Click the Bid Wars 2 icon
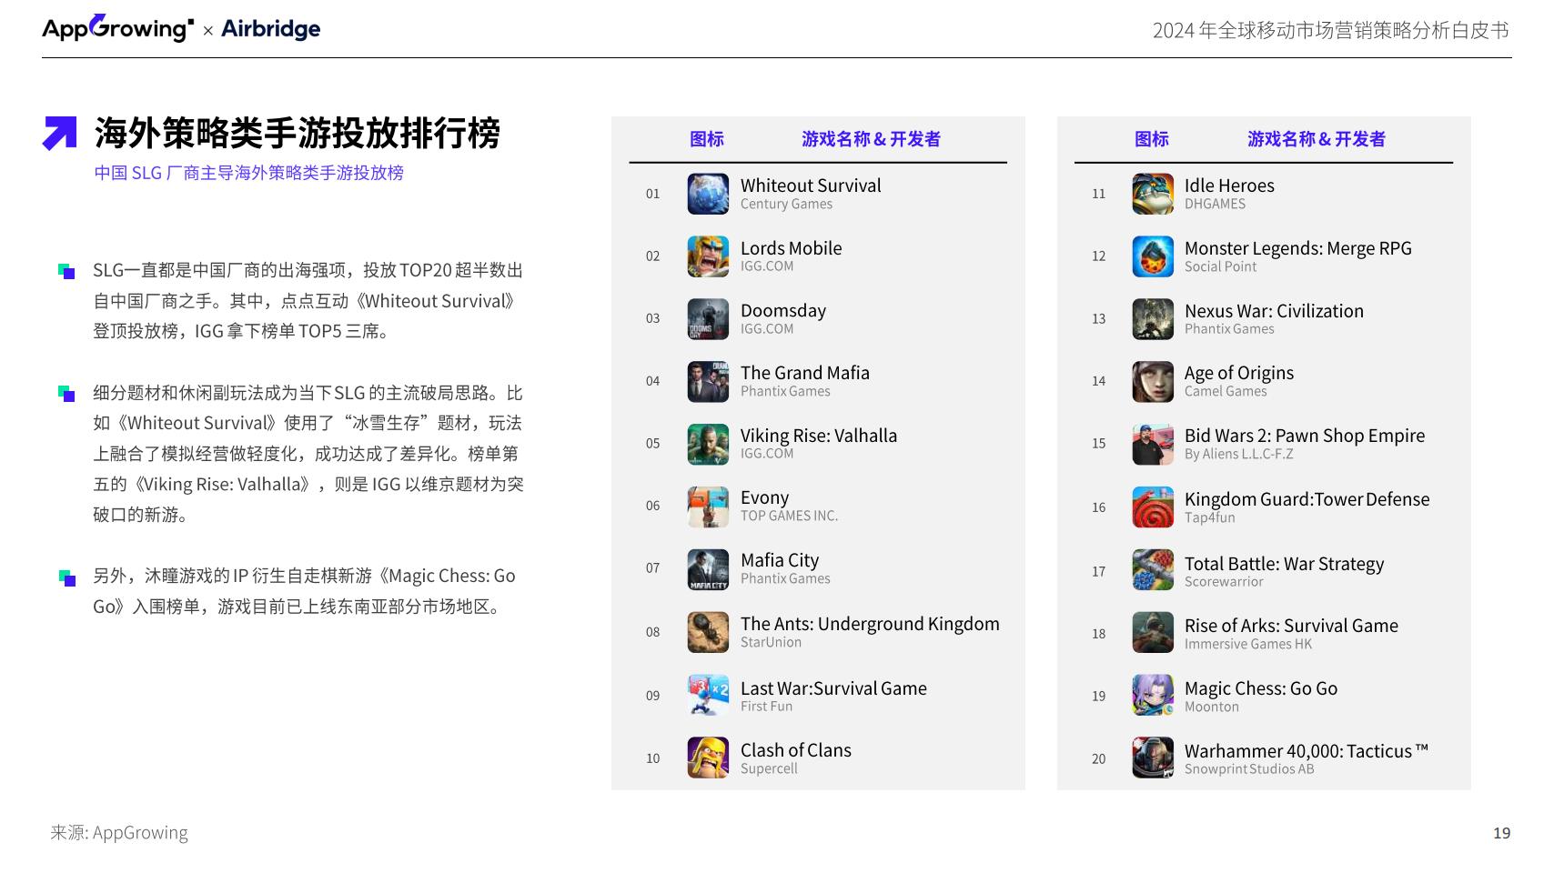The height and width of the screenshot is (873, 1554). tap(1153, 445)
